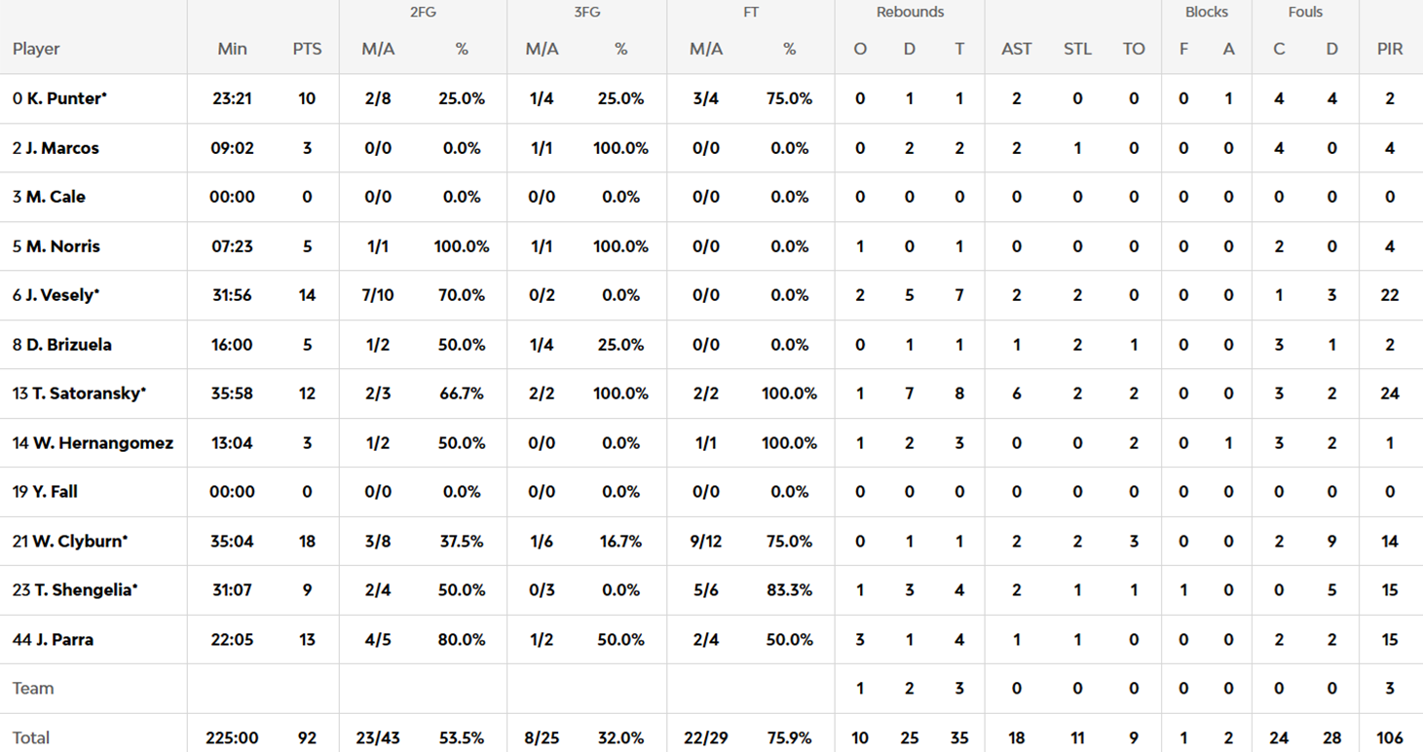Open T. Shengelia player link

point(82,590)
